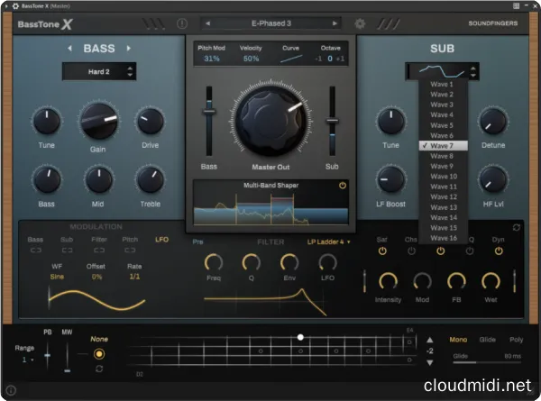Change LFO WF Sine waveform value
The image size is (541, 401).
tap(57, 277)
